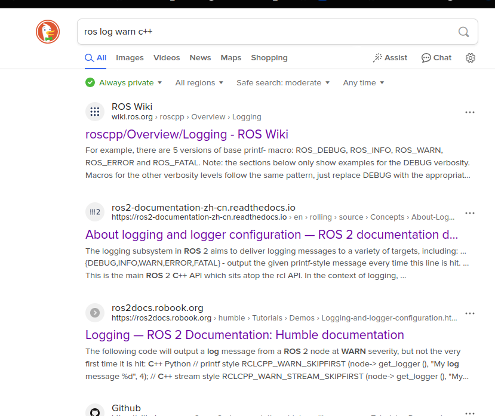The image size is (495, 416).
Task: Click the snippet starting 'For example, there are 5 versions'
Action: 278,162
